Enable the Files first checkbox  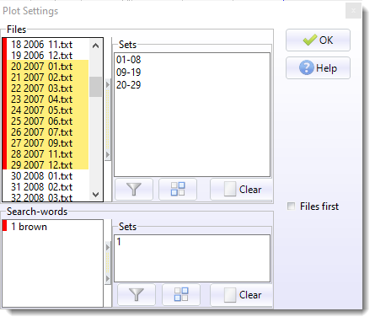[291, 207]
